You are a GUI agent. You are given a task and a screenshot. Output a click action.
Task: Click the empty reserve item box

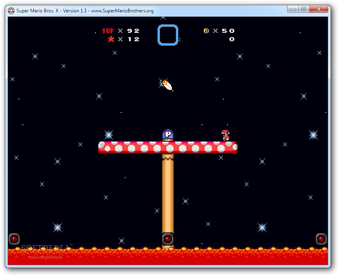point(168,35)
